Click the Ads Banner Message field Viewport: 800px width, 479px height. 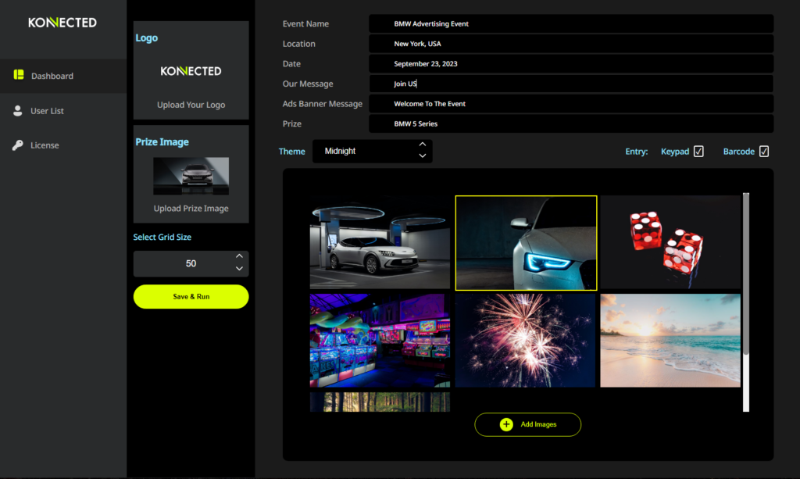pyautogui.click(x=571, y=104)
